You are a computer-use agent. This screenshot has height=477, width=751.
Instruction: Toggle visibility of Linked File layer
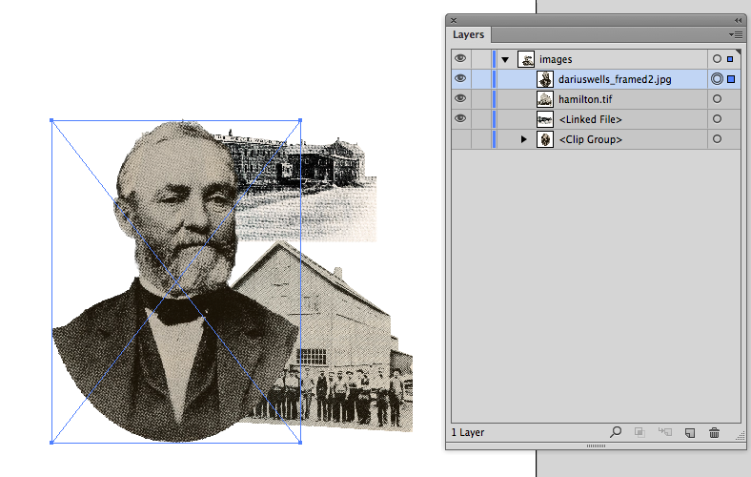tap(460, 118)
